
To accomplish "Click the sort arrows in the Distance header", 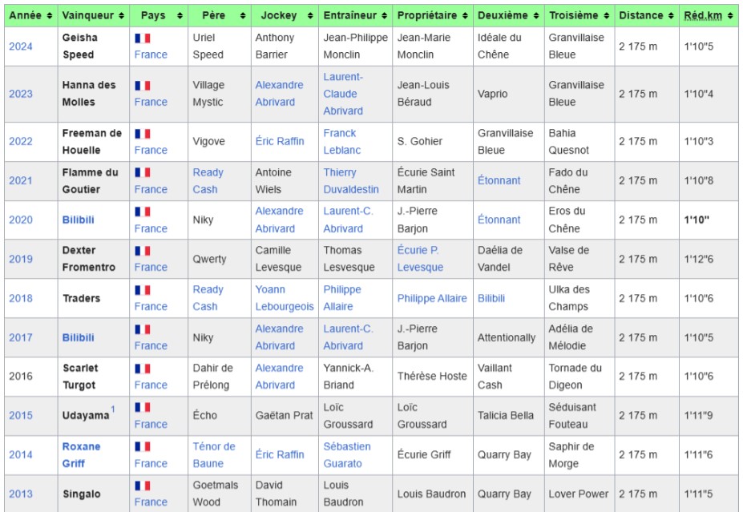I will point(670,16).
